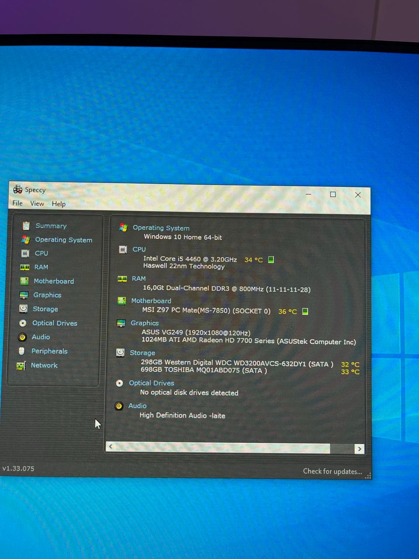This screenshot has width=419, height=559.
Task: Click the Speccy title bar app icon
Action: tap(18, 189)
